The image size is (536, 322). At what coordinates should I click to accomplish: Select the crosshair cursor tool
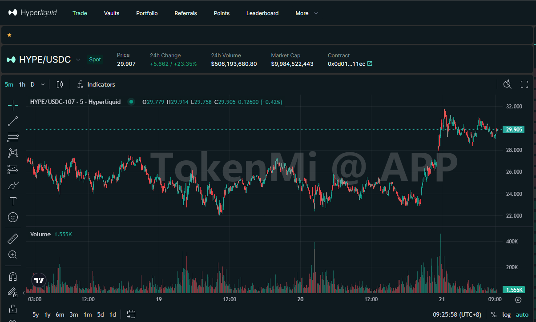pyautogui.click(x=13, y=105)
